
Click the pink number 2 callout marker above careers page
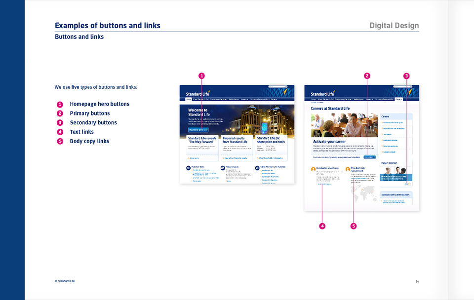[x=367, y=76]
